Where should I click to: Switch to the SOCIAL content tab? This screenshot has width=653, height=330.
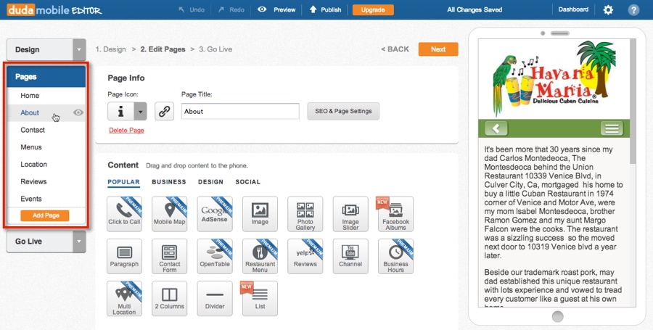247,182
